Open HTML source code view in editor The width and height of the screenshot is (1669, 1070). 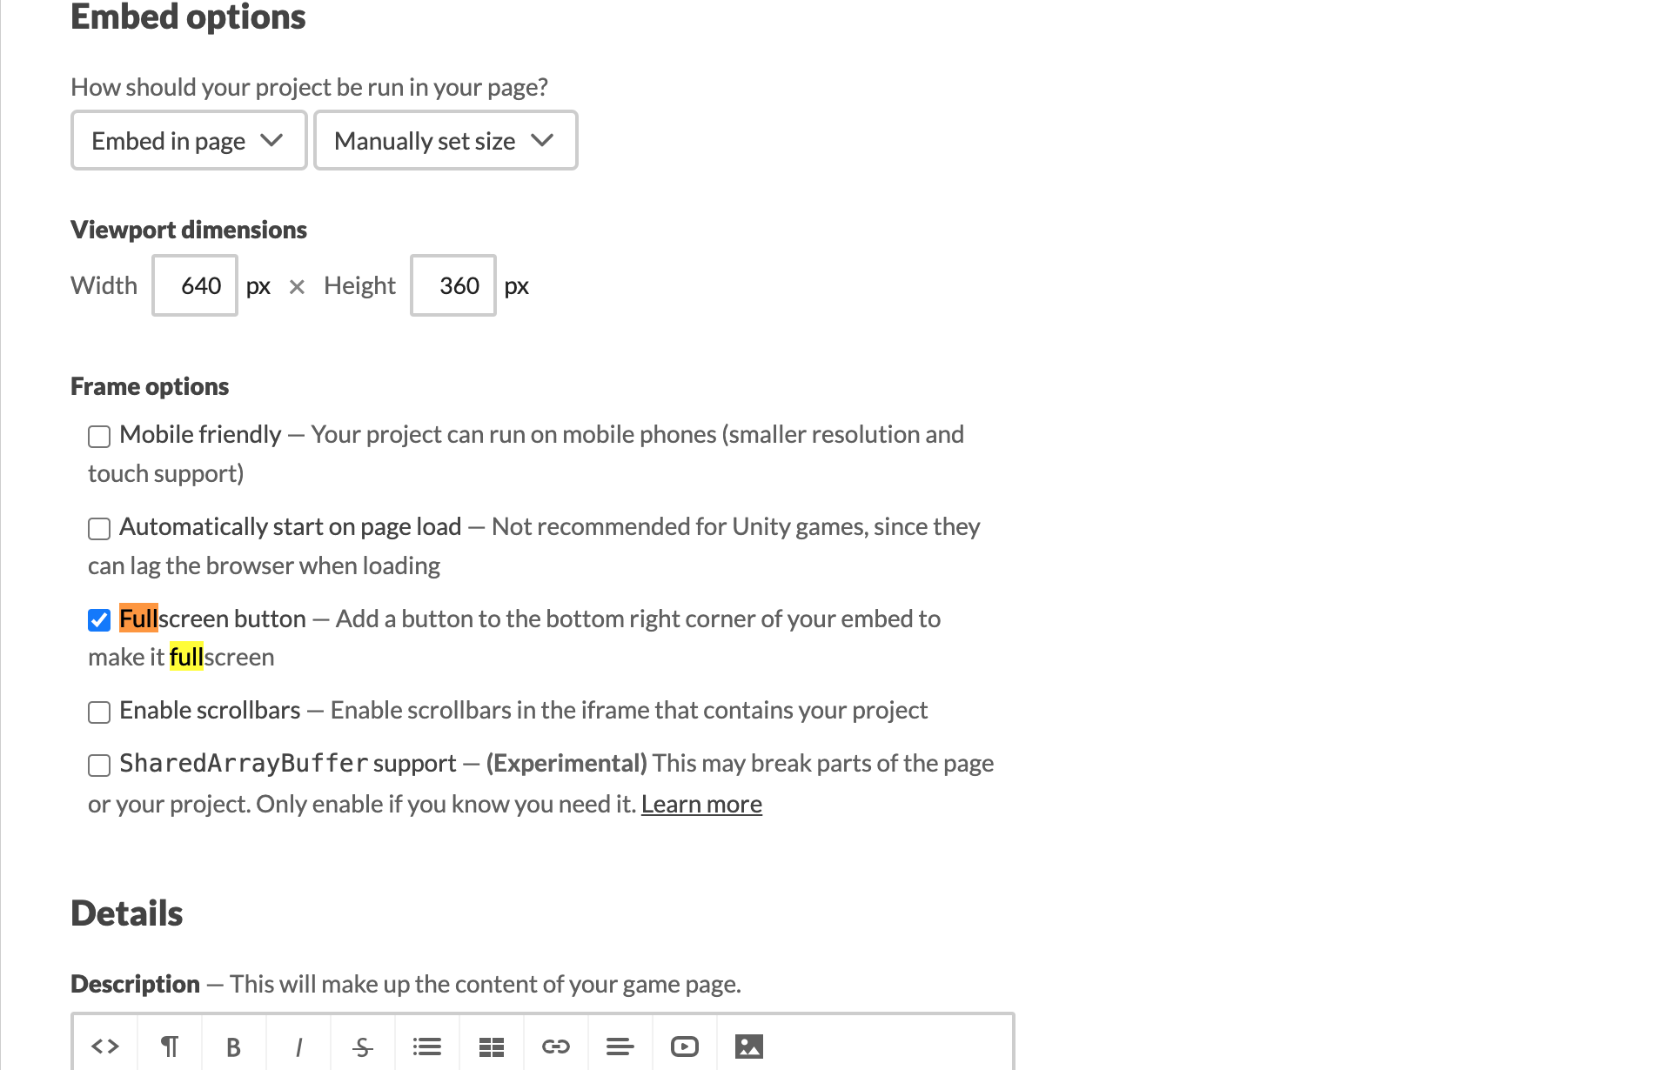[x=105, y=1046]
